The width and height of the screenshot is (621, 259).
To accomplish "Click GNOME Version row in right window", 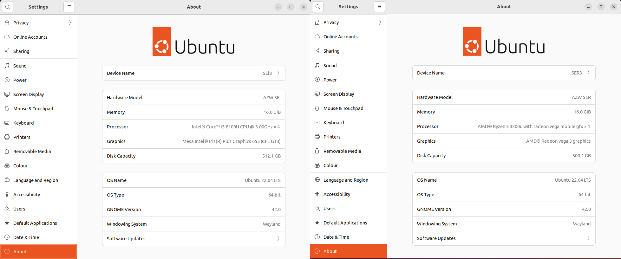I will tap(504, 209).
